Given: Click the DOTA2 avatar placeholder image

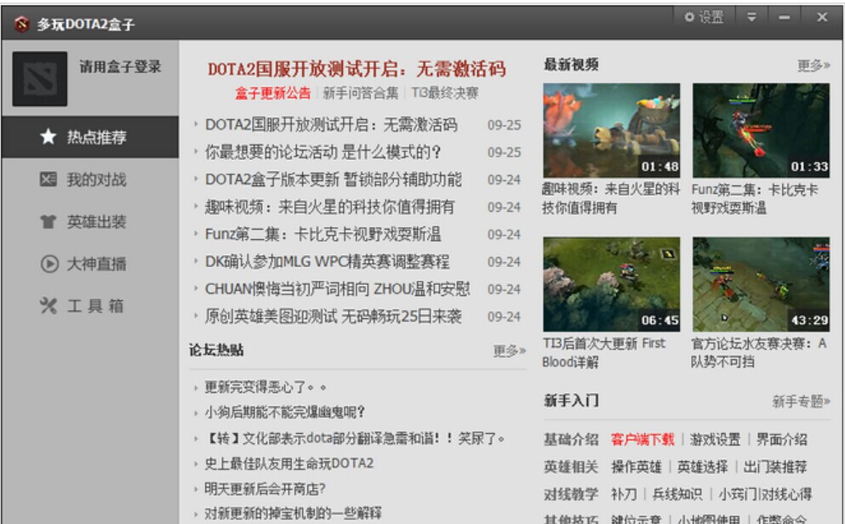Looking at the screenshot, I should pos(40,78).
